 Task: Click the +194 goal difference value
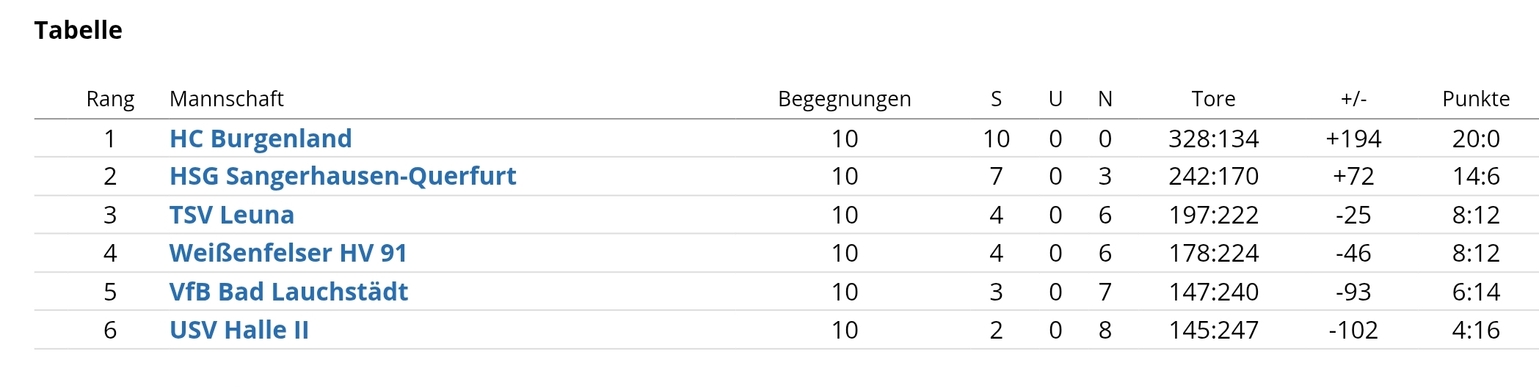(x=1353, y=139)
